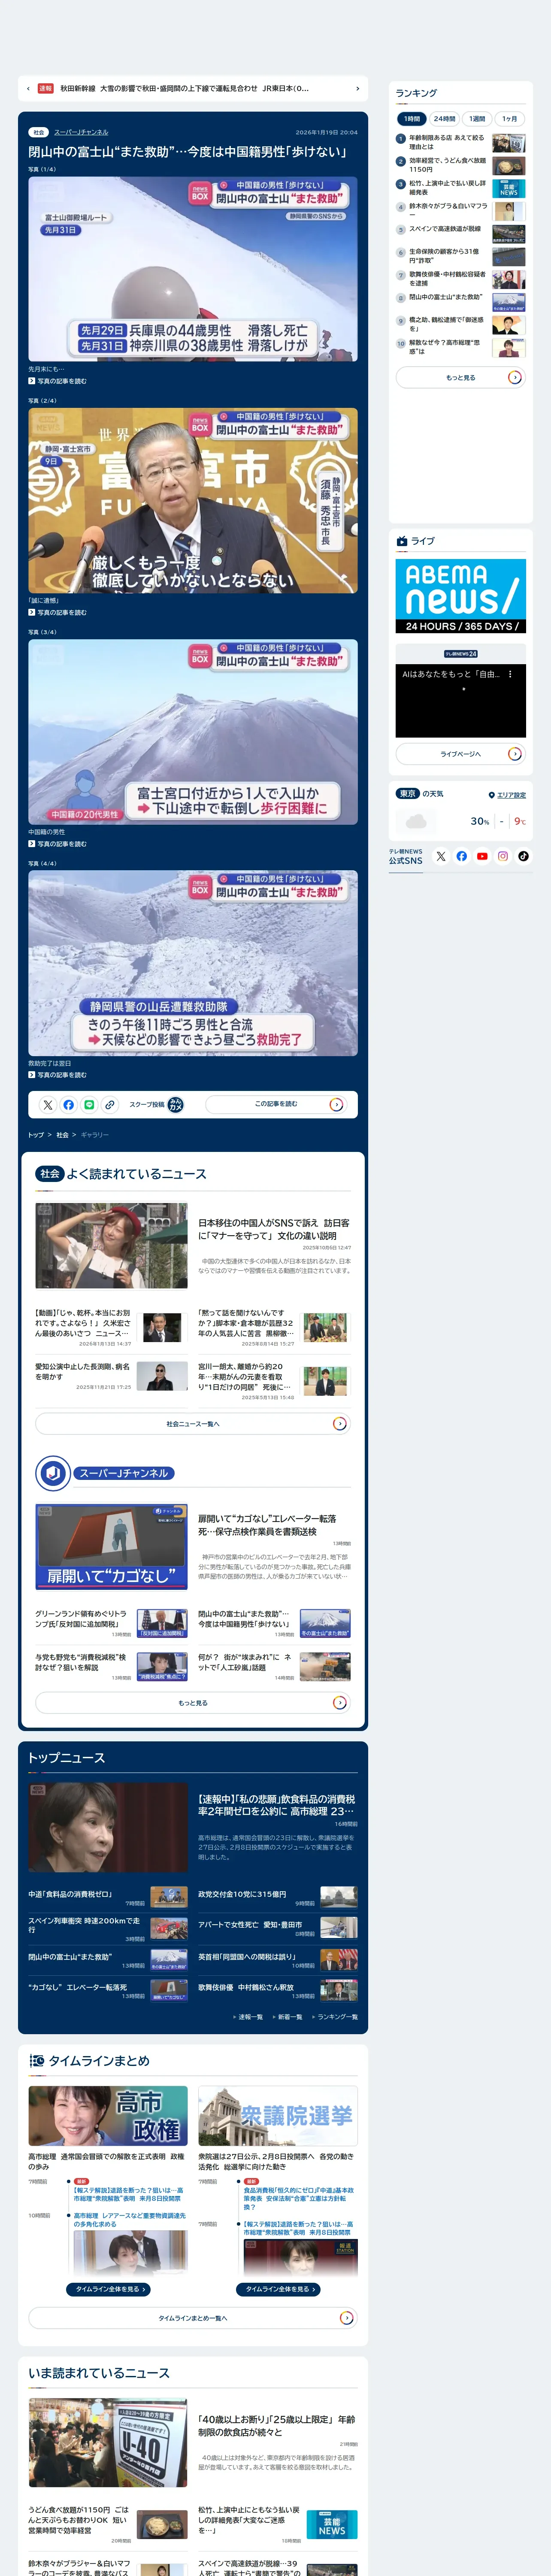Viewport: 551px width, 2576px height.
Task: Click the ABEMA news live banner
Action: click(x=461, y=596)
